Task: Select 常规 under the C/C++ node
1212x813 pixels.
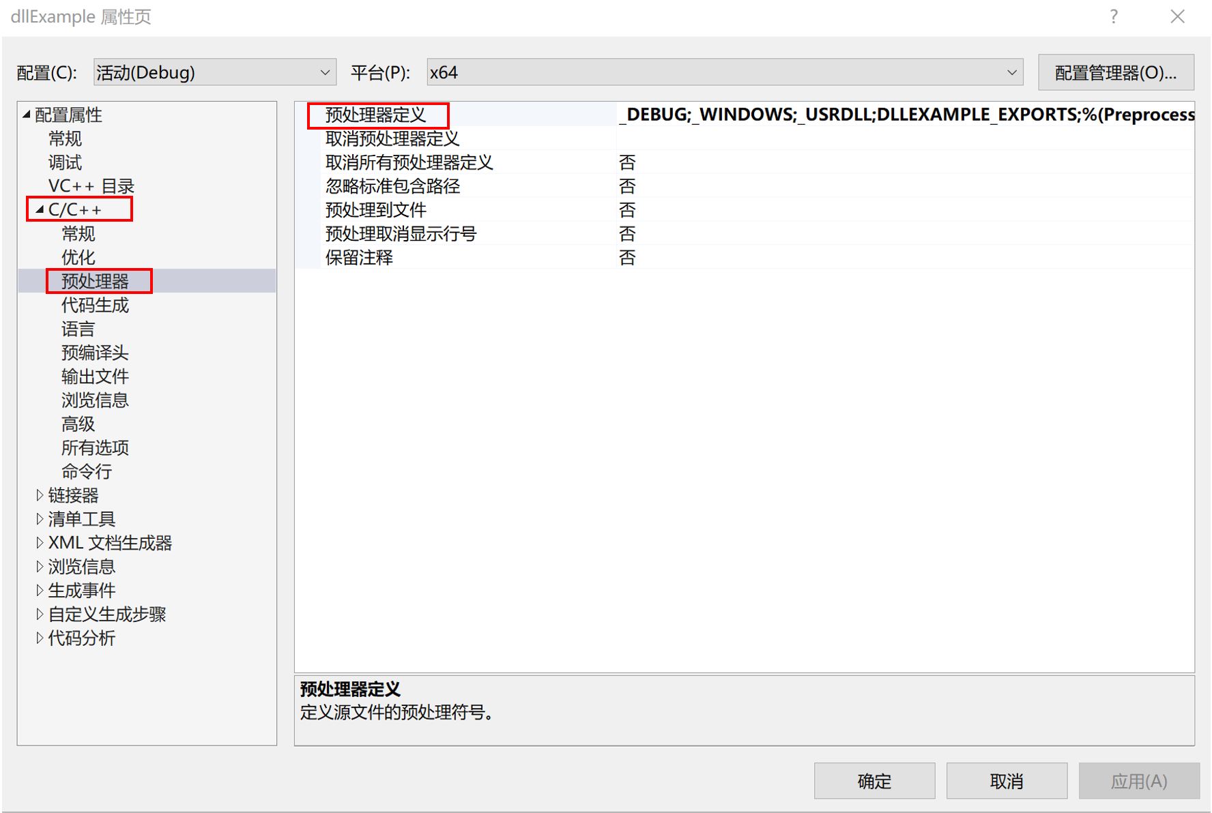Action: 78,234
